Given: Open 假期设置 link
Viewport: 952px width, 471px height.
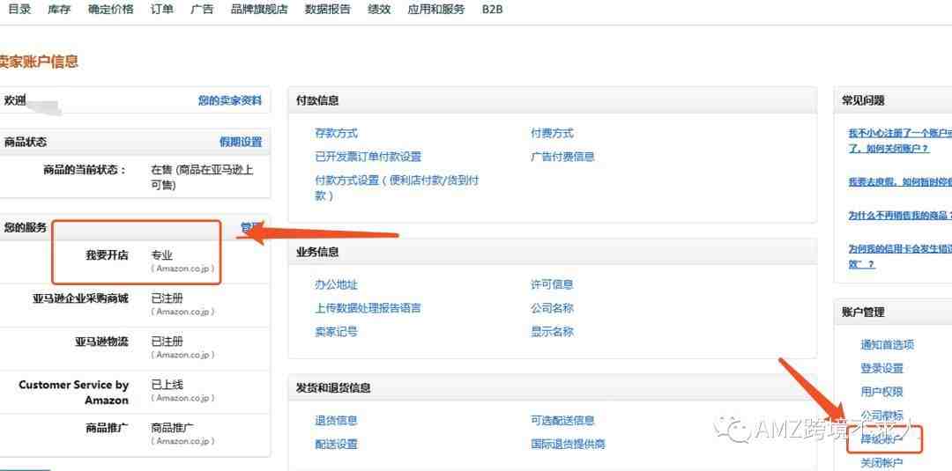Looking at the screenshot, I should pyautogui.click(x=241, y=143).
